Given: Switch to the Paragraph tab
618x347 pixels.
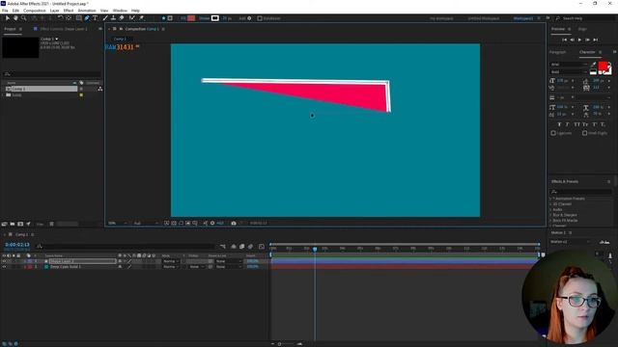Looking at the screenshot, I should (x=558, y=52).
